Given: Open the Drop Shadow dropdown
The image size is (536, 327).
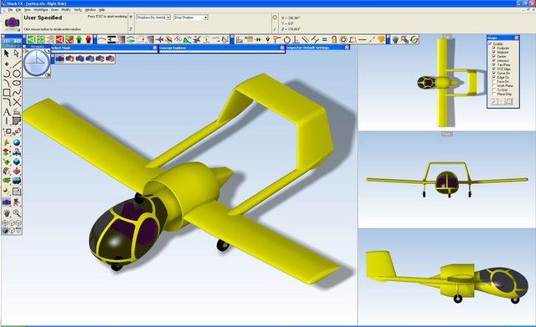Looking at the screenshot, I should point(191,18).
